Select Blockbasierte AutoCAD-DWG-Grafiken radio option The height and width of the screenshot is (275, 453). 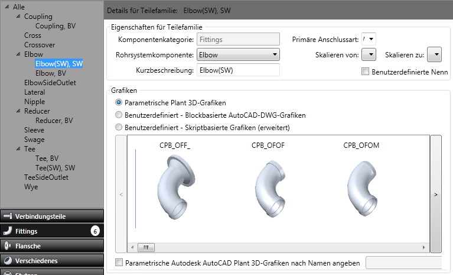pos(119,115)
